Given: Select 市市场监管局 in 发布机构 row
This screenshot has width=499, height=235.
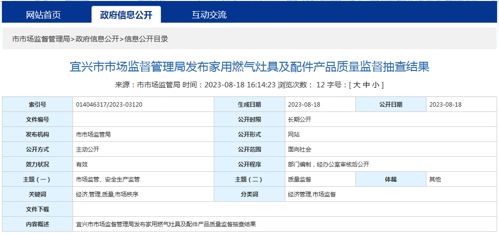Looking at the screenshot, I should tap(93, 135).
